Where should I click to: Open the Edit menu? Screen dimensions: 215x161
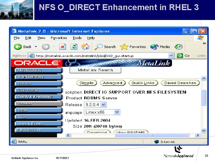[x=28, y=38]
